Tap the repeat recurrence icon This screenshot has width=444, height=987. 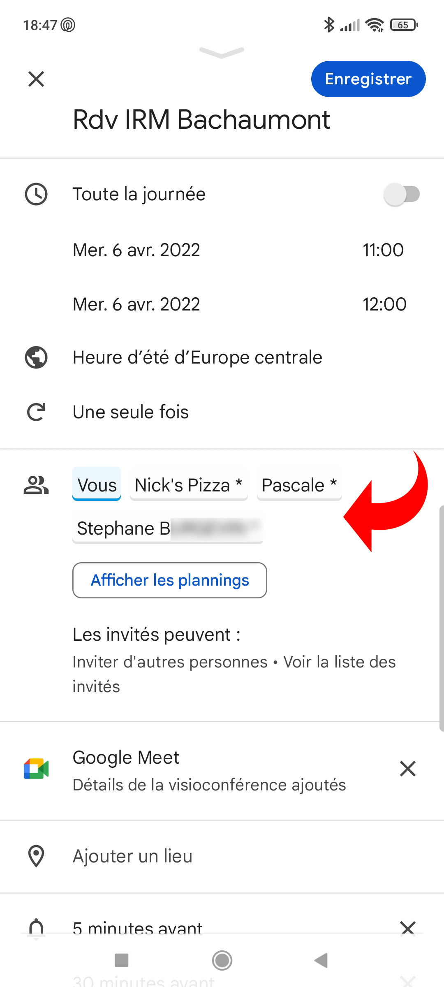point(36,412)
